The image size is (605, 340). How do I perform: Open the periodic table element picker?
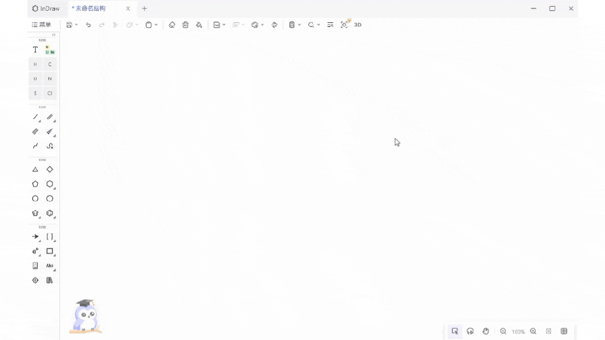(50, 50)
